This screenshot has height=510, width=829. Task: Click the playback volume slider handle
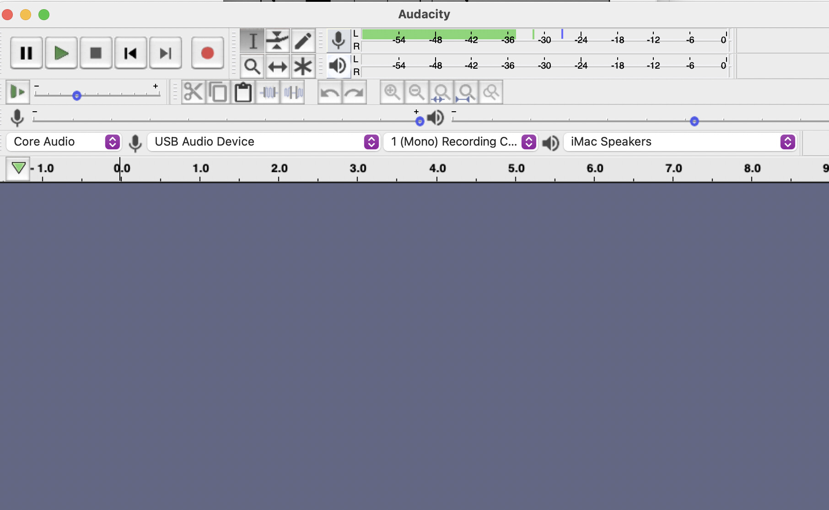click(694, 121)
